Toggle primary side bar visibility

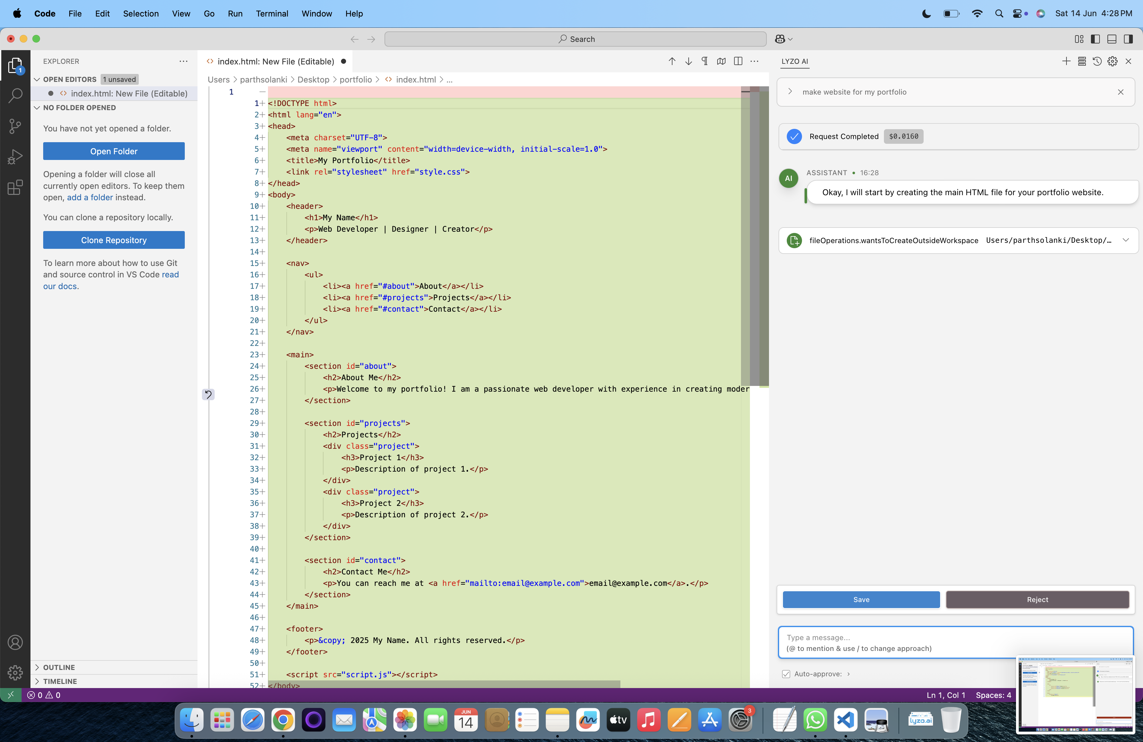coord(1095,39)
